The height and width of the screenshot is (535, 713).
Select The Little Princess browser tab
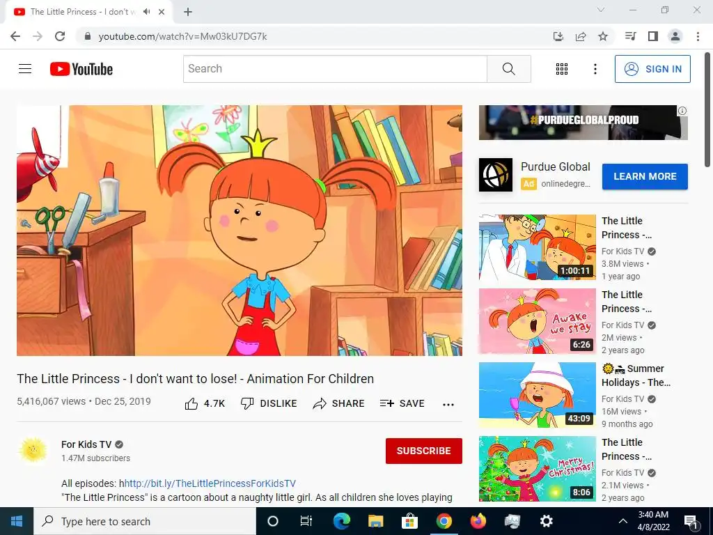coord(88,12)
